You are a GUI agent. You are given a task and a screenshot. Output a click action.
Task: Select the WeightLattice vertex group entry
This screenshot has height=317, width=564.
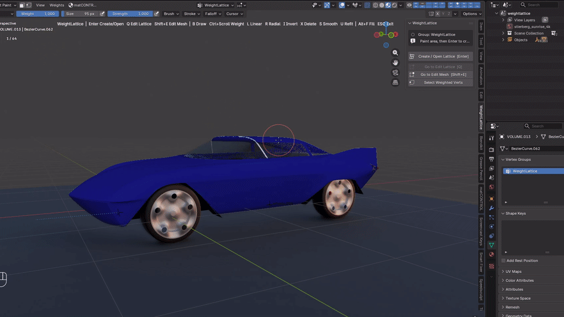click(533, 171)
